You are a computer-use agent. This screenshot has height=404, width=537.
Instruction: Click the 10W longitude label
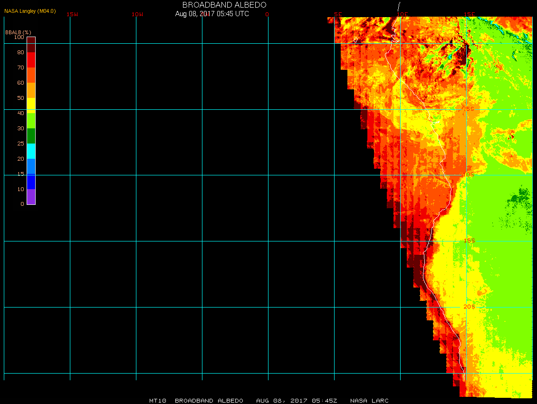click(137, 14)
